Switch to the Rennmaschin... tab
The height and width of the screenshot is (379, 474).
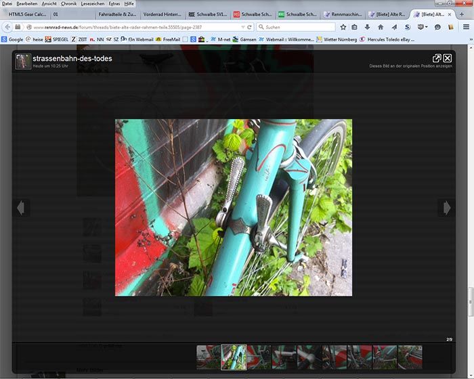tap(345, 14)
